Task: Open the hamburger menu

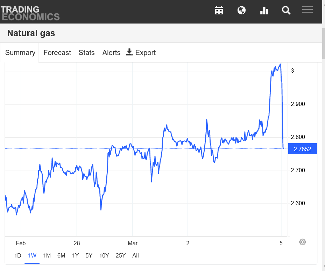Action: [308, 10]
